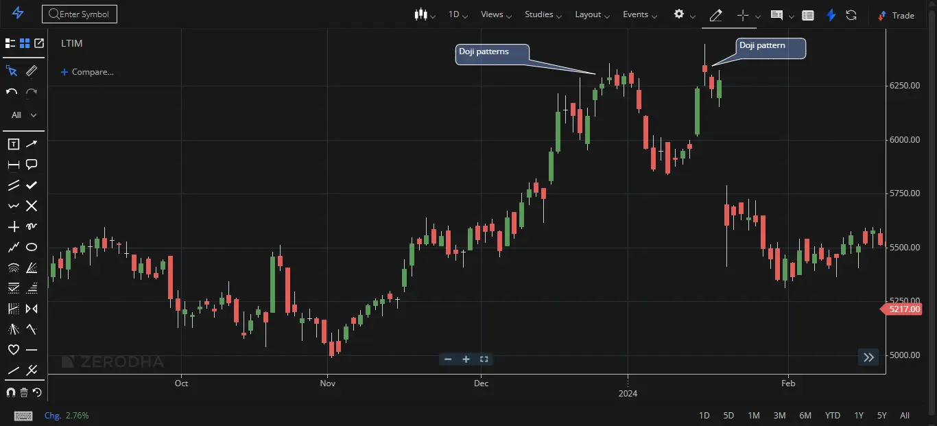Undo the last drawing
This screenshot has width=937, height=426.
pyautogui.click(x=12, y=91)
